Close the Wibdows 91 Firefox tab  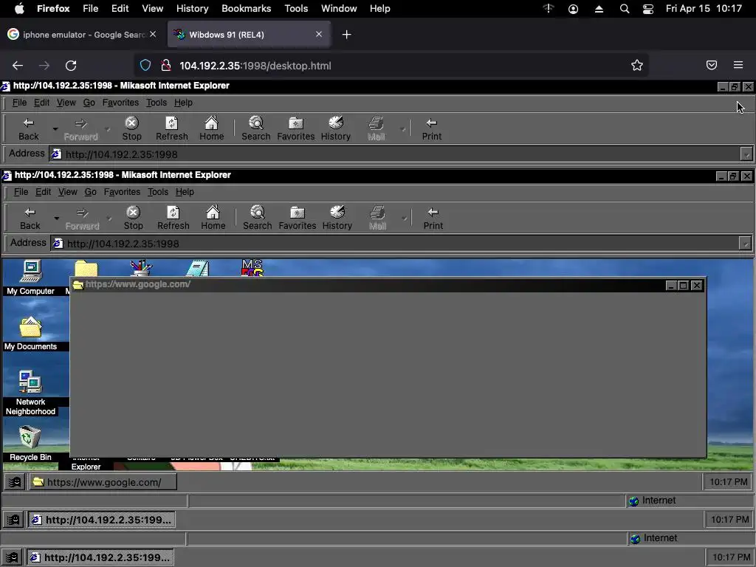[x=319, y=34]
